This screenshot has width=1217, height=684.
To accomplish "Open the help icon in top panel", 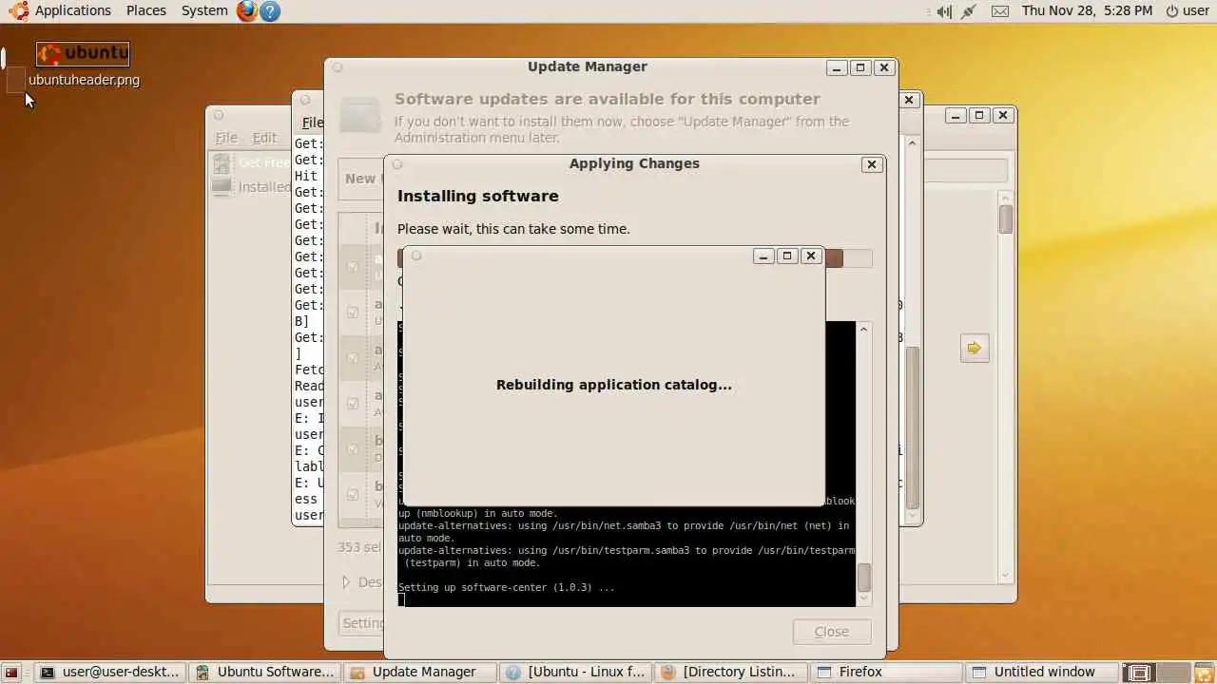I will (x=270, y=10).
